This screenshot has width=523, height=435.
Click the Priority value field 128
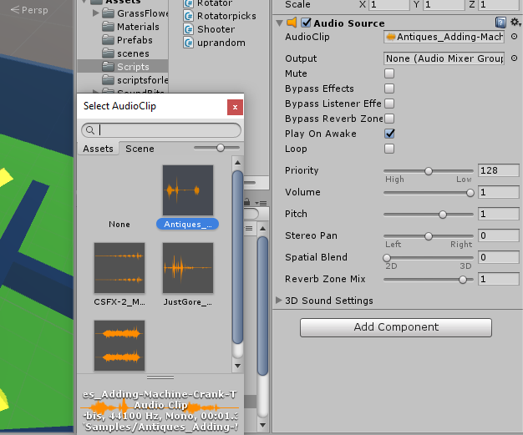[x=498, y=170]
